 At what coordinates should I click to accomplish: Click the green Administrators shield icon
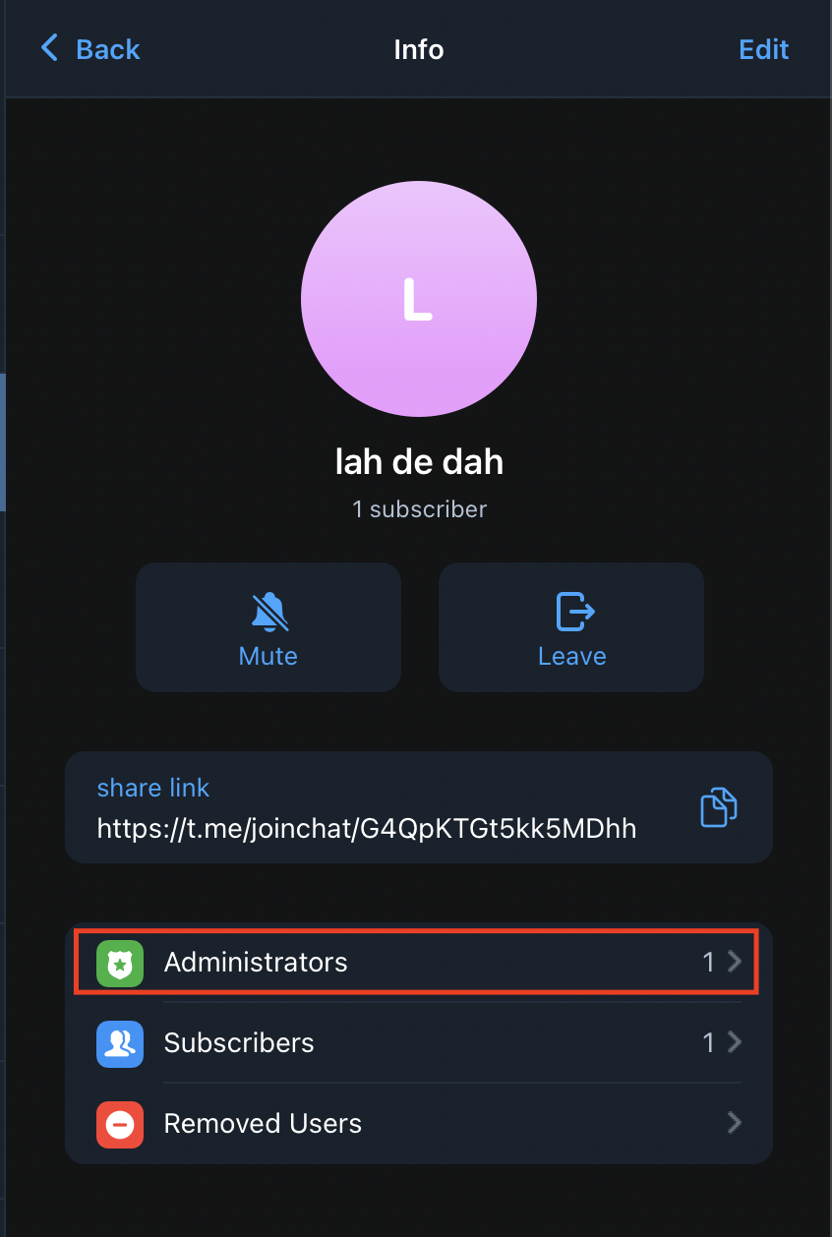click(120, 963)
